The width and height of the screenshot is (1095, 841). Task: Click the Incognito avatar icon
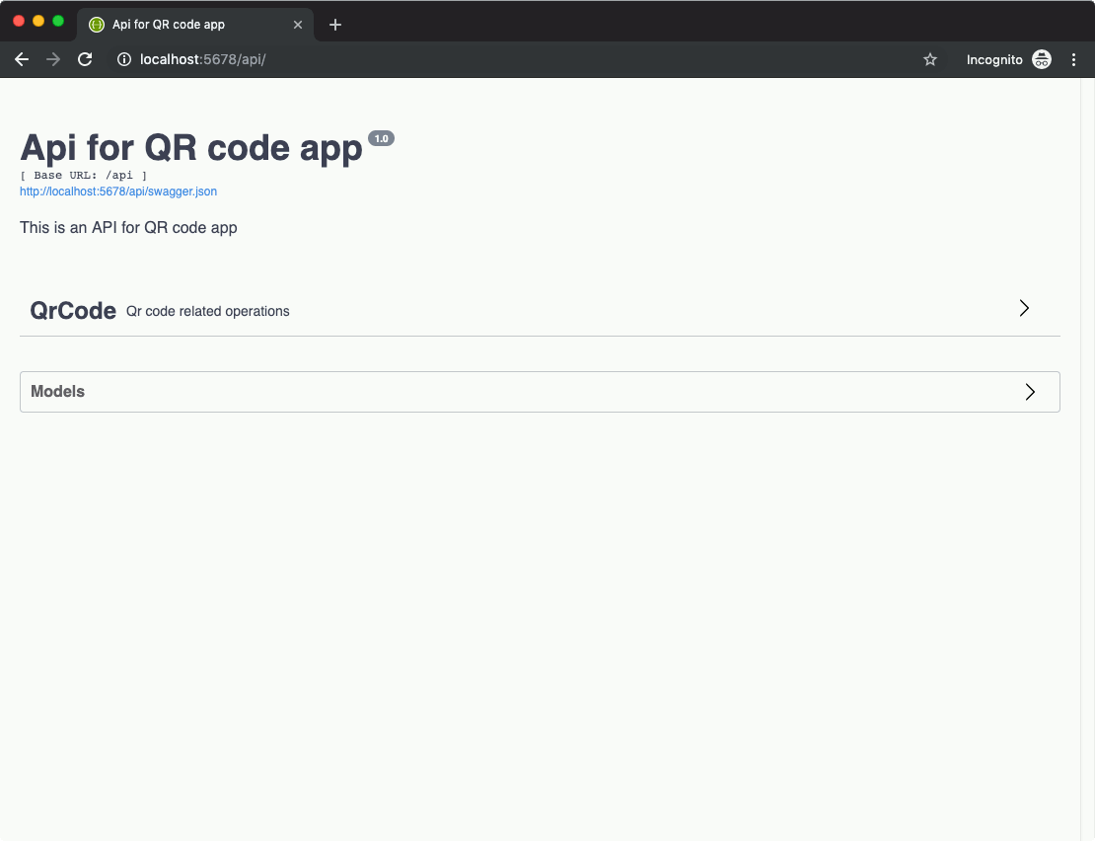1042,59
